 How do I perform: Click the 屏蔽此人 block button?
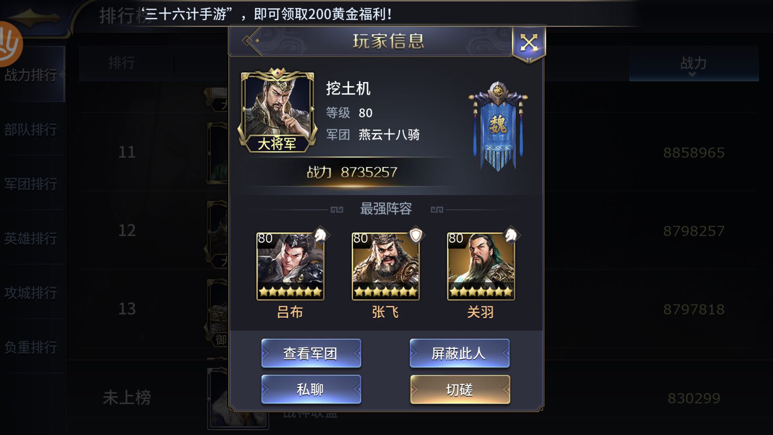[x=459, y=353]
